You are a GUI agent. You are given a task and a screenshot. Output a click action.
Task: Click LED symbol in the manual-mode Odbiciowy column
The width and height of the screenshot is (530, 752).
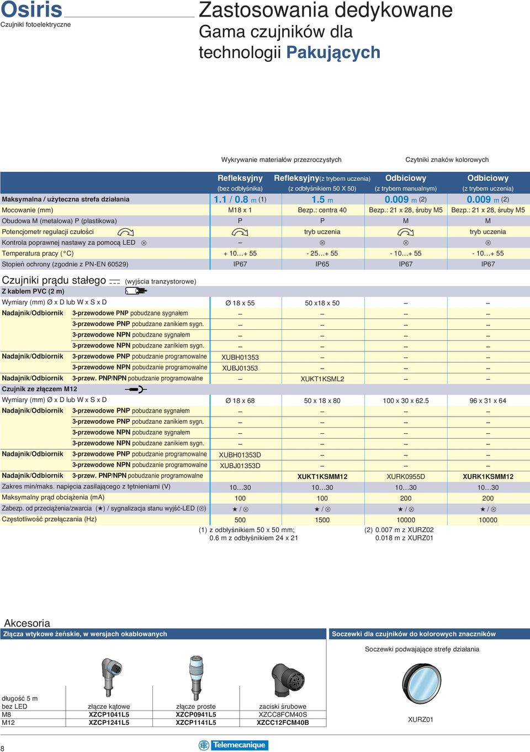406,243
